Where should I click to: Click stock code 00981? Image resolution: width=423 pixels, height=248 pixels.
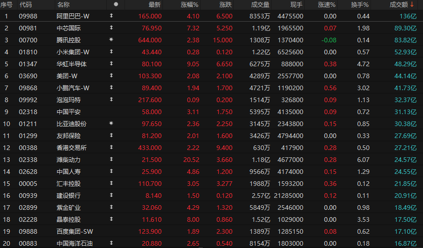(28, 28)
